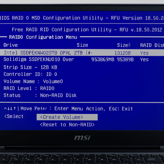Click the Status Non-RAID Disk line
This screenshot has width=164, height=164.
(40, 95)
